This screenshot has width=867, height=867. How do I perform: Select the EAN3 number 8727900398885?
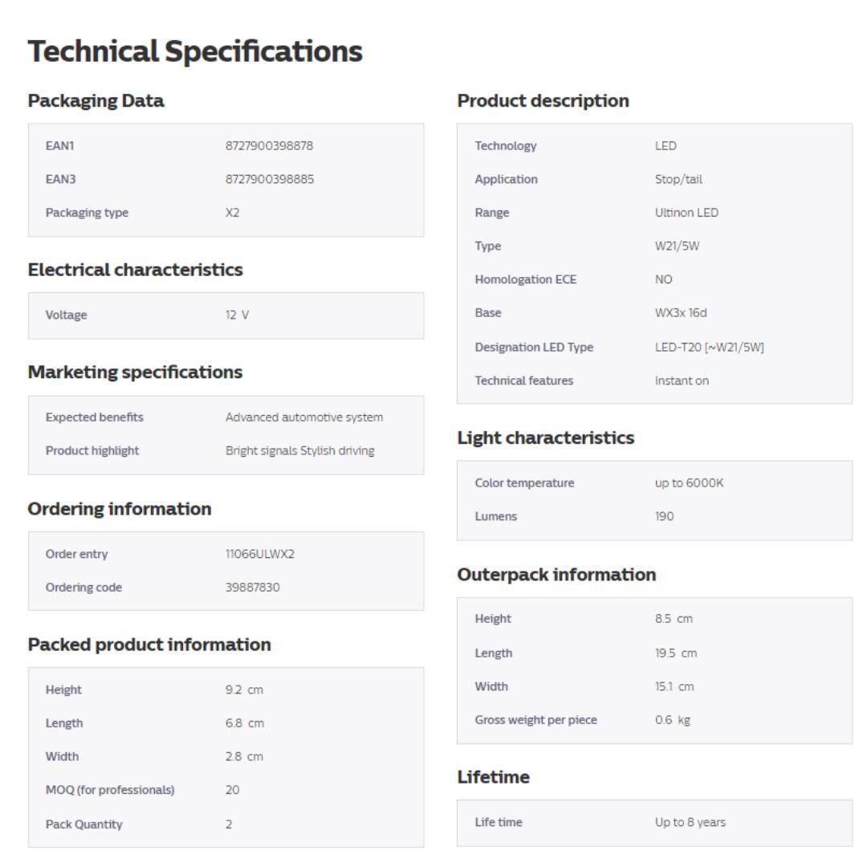[x=270, y=179]
